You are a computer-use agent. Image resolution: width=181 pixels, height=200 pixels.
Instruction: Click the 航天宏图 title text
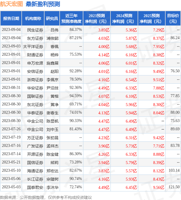pos(11,4)
